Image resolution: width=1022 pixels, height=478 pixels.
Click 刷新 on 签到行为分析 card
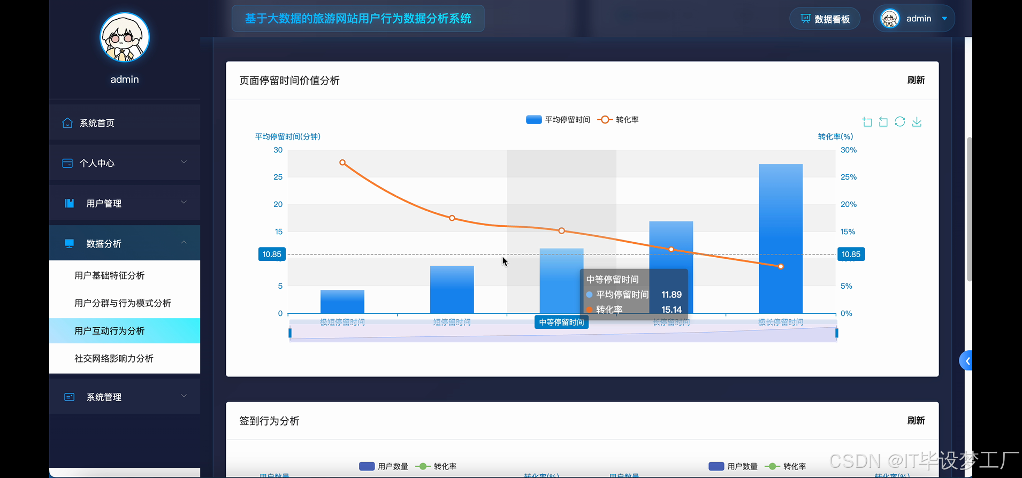click(x=916, y=421)
